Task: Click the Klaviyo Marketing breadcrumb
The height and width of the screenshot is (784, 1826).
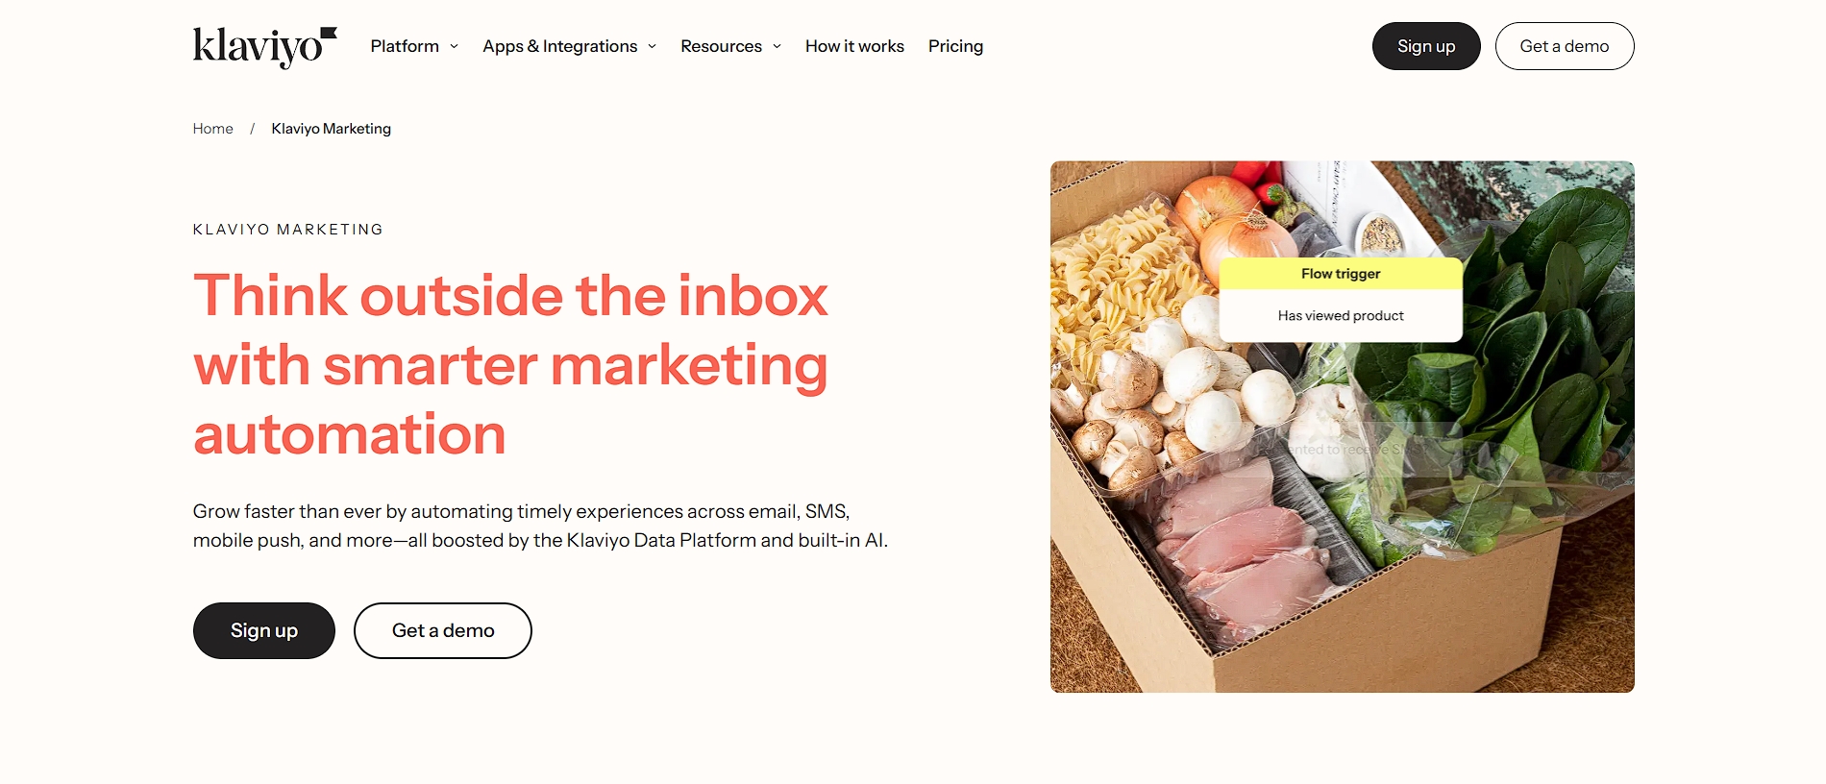Action: click(332, 129)
